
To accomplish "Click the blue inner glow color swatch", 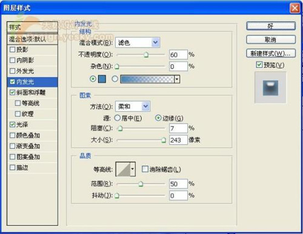I will pos(102,79).
